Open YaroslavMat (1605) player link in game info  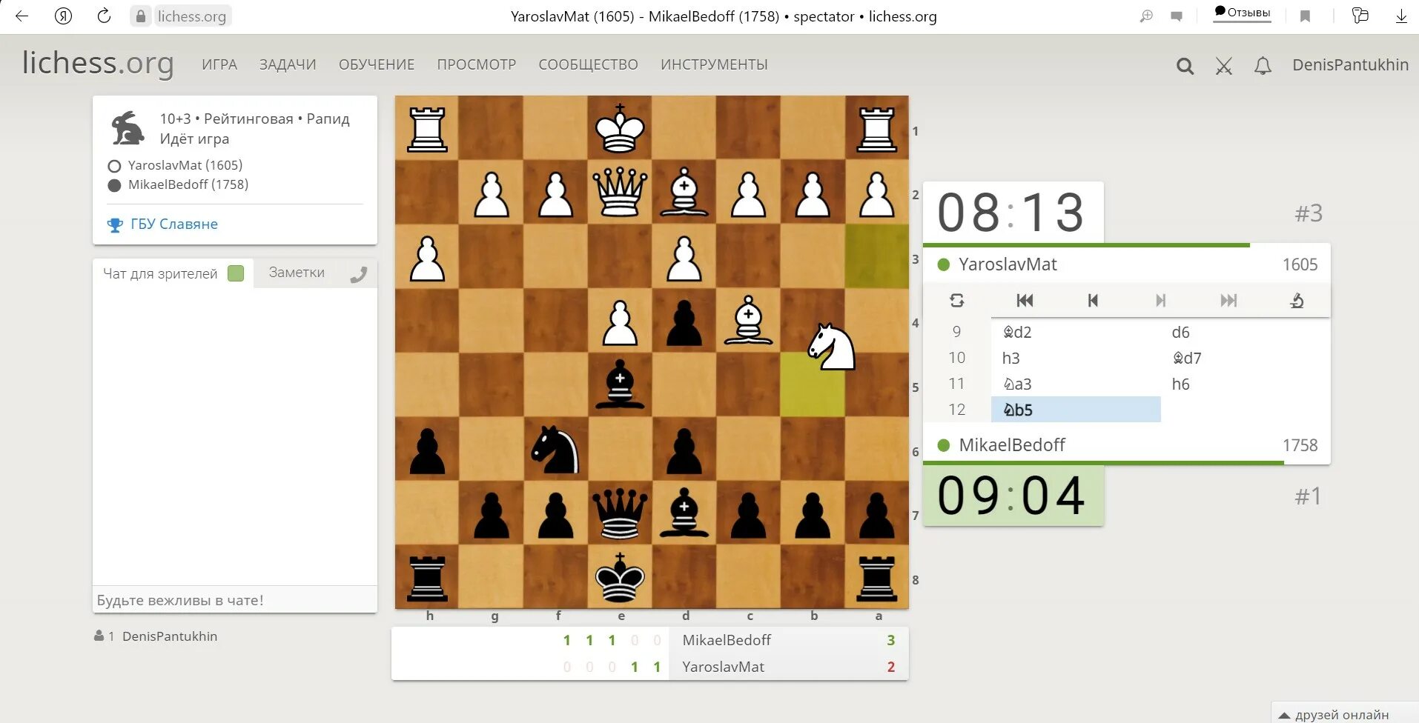185,165
